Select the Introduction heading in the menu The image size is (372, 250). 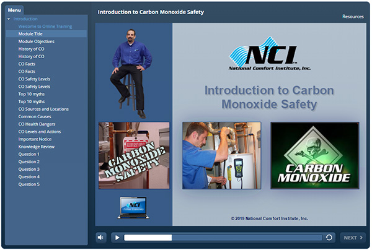click(25, 19)
